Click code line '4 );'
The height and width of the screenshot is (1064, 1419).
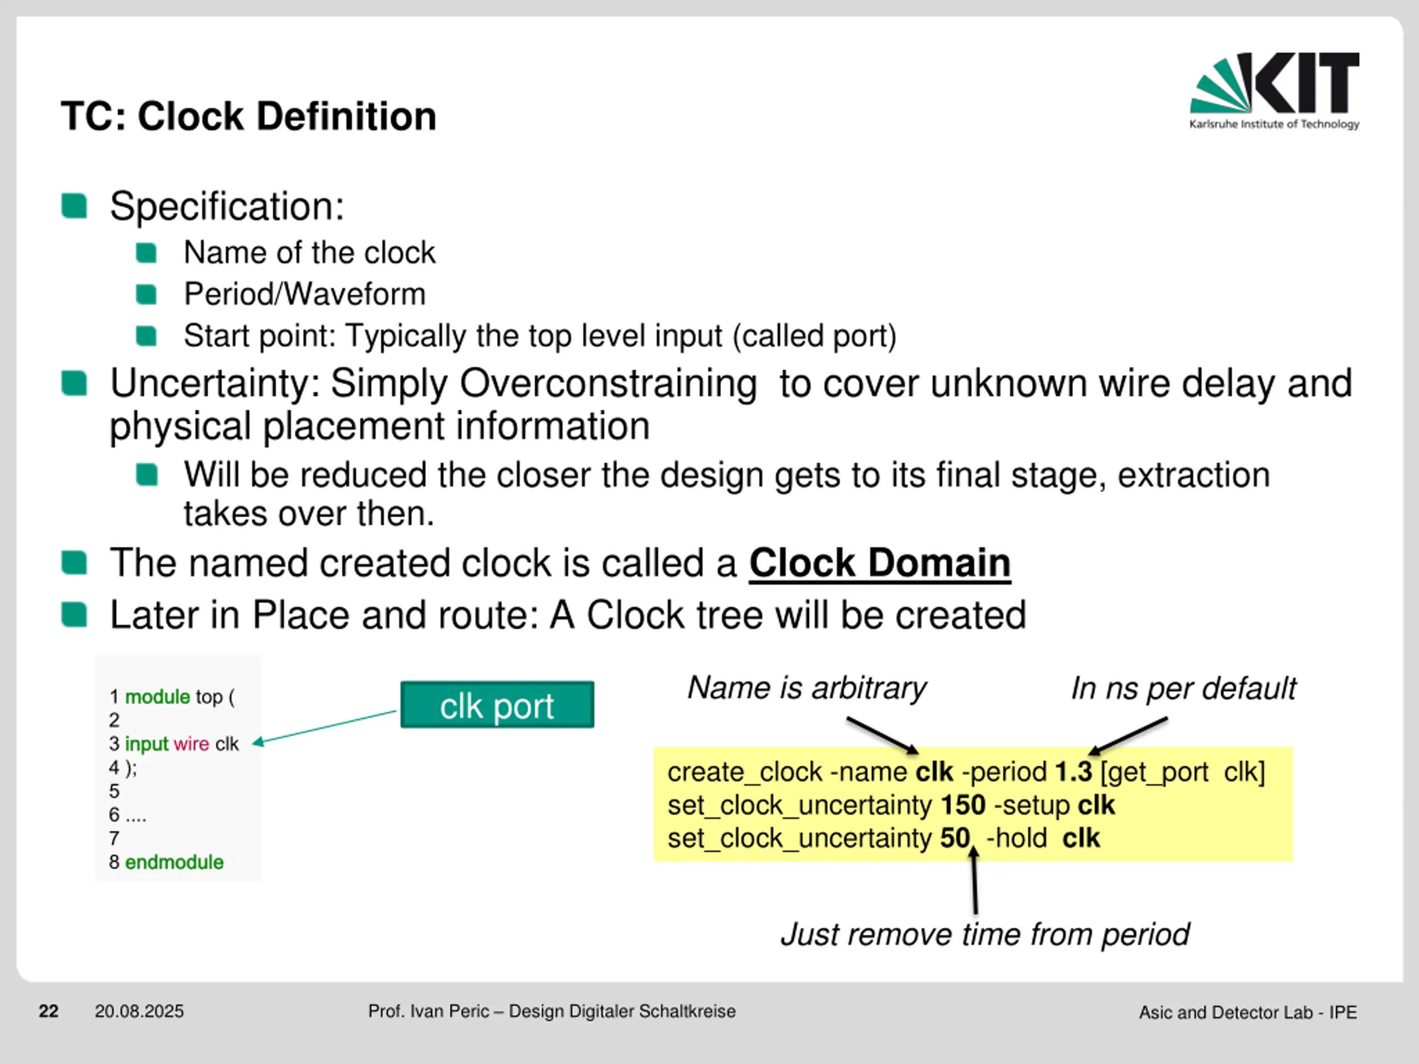(122, 768)
